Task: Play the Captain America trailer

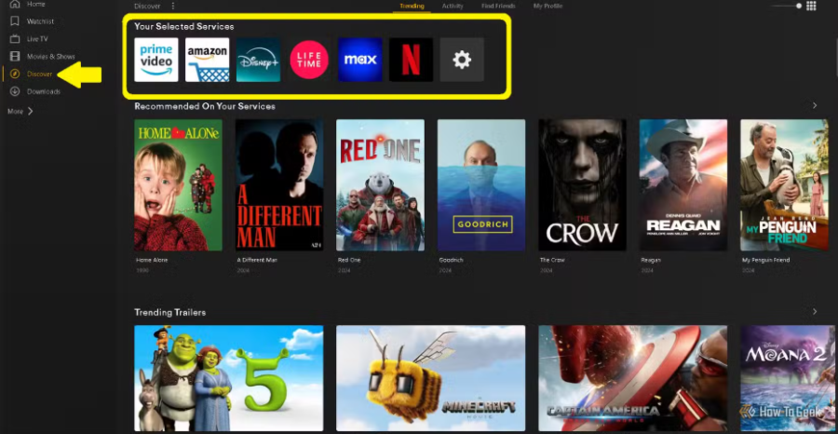Action: point(633,378)
